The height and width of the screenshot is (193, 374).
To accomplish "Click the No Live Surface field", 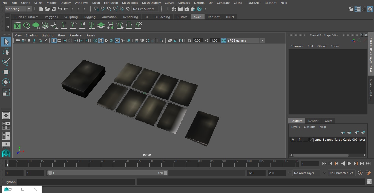I will coord(145,9).
